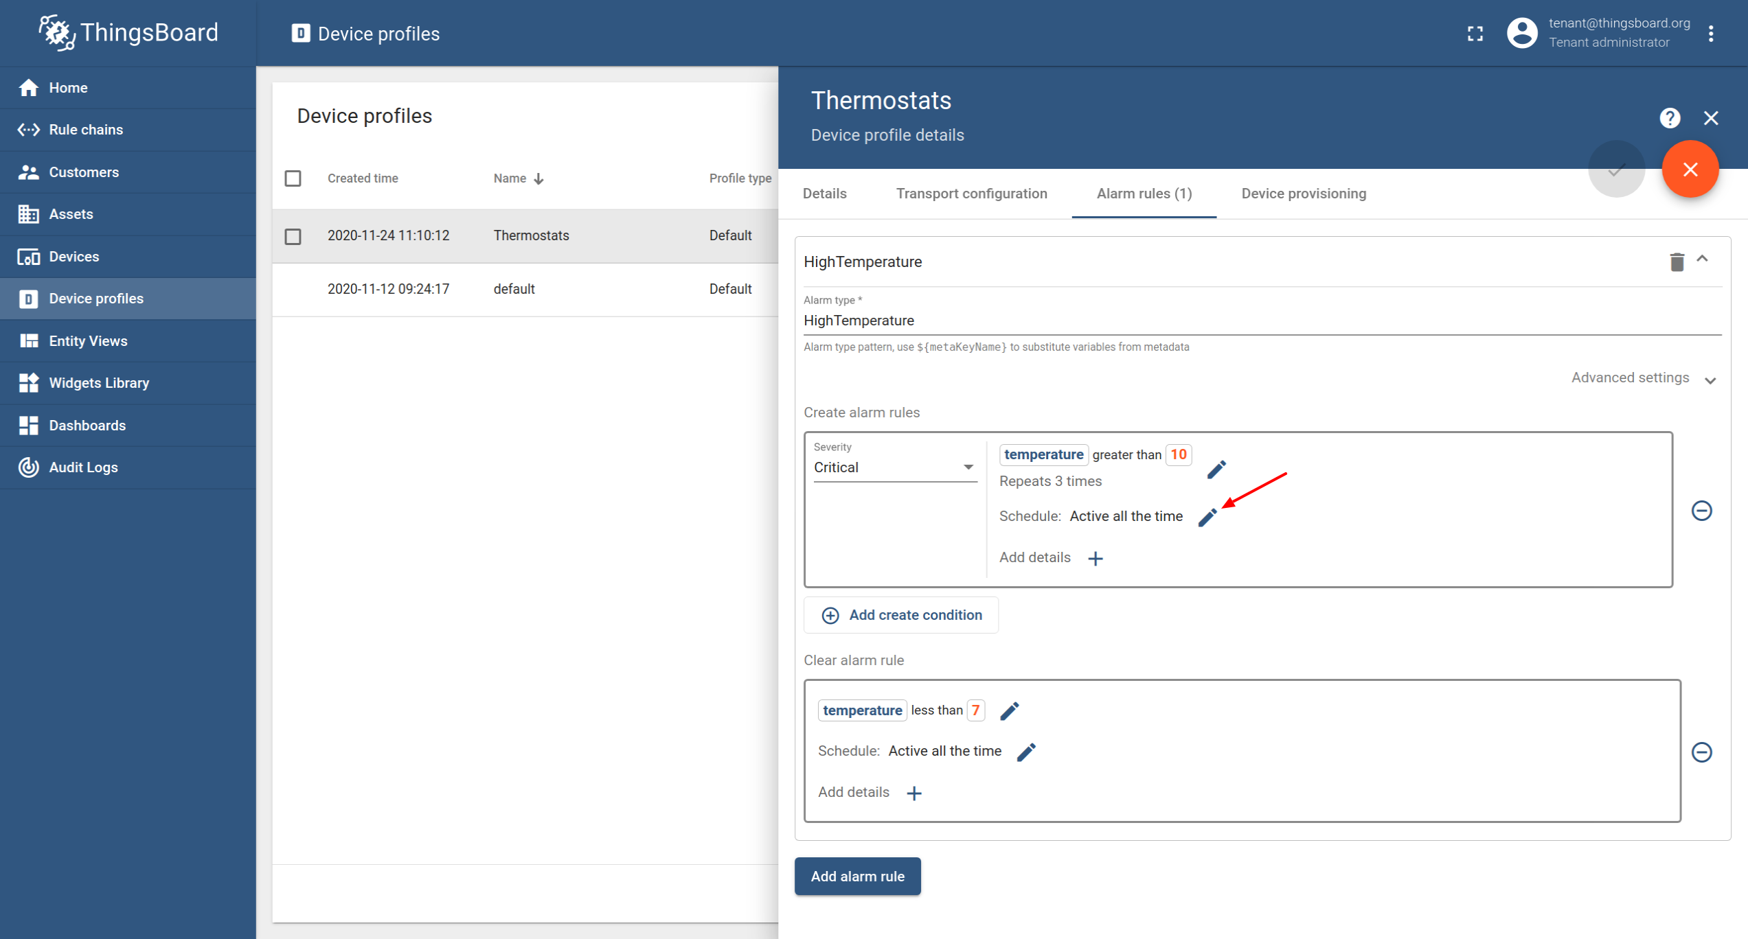Image resolution: width=1748 pixels, height=939 pixels.
Task: Select Device profiles in the sidebar
Action: tap(128, 299)
